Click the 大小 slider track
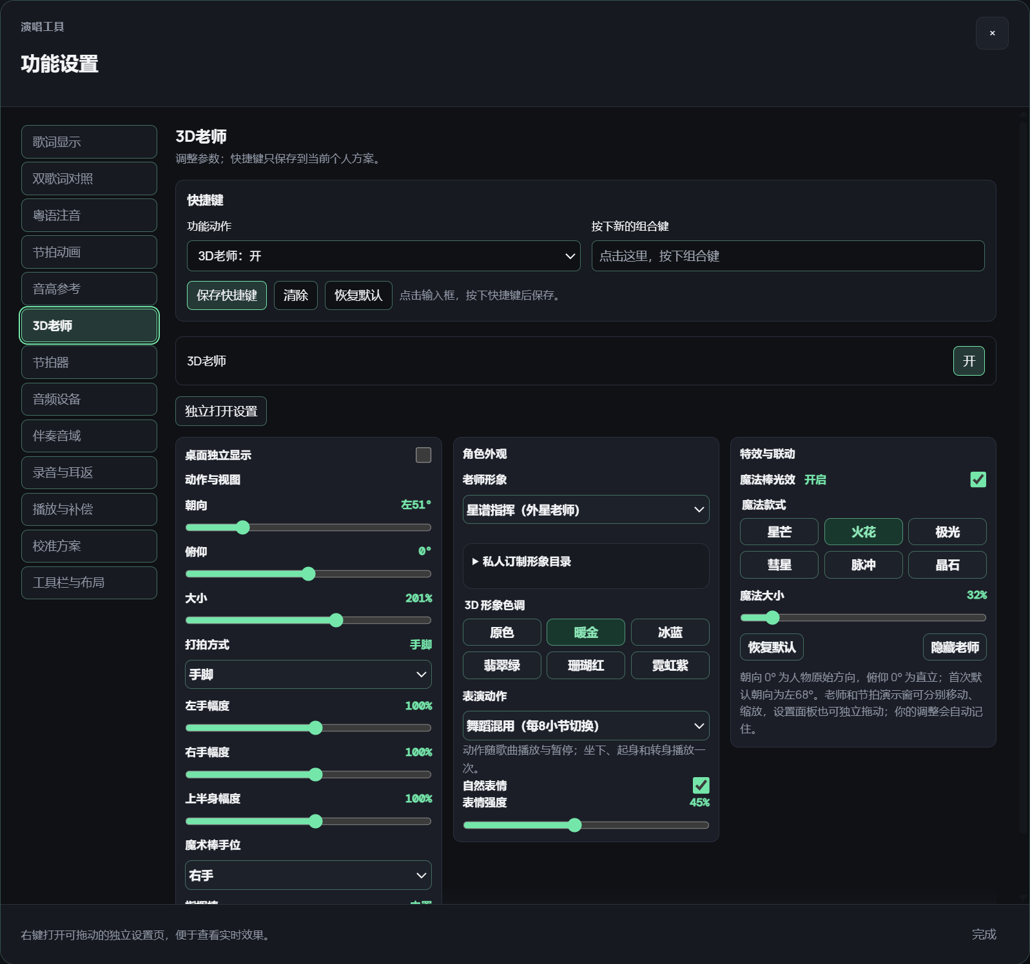 pos(308,621)
